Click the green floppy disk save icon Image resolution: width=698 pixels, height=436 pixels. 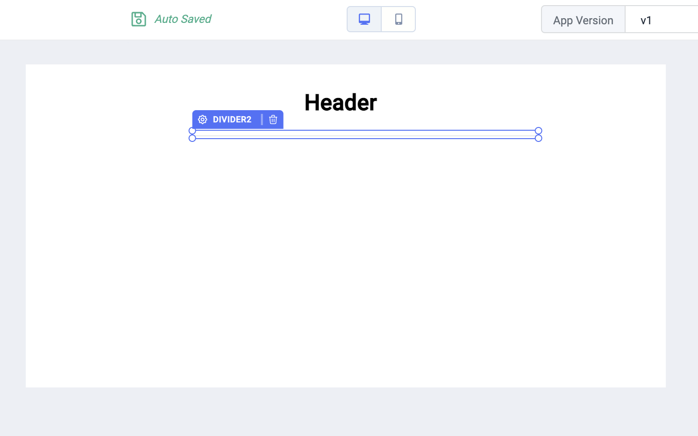(139, 19)
